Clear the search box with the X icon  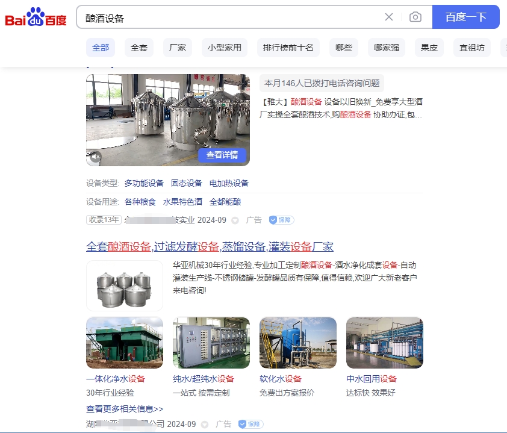[x=388, y=17]
